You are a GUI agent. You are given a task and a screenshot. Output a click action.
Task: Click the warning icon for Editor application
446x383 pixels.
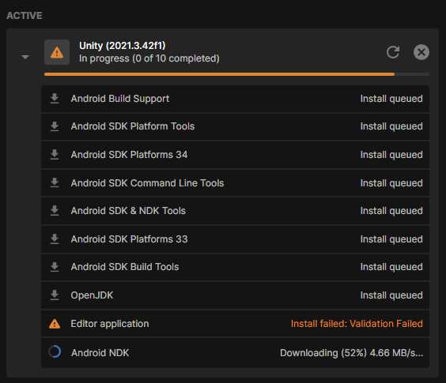(x=55, y=324)
